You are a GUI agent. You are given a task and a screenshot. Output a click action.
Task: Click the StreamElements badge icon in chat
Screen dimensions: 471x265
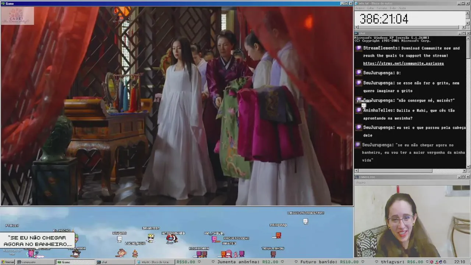tap(359, 48)
